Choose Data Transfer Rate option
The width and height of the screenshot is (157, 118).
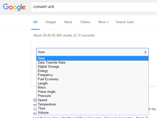click(x=52, y=62)
